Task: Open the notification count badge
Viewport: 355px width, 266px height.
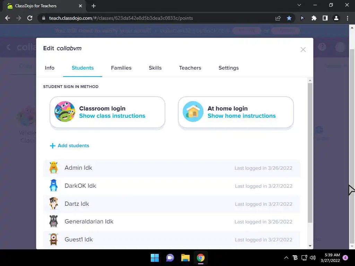Action: click(345, 258)
